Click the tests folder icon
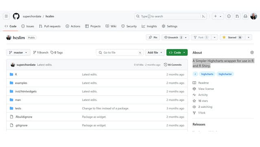 (x=11, y=108)
